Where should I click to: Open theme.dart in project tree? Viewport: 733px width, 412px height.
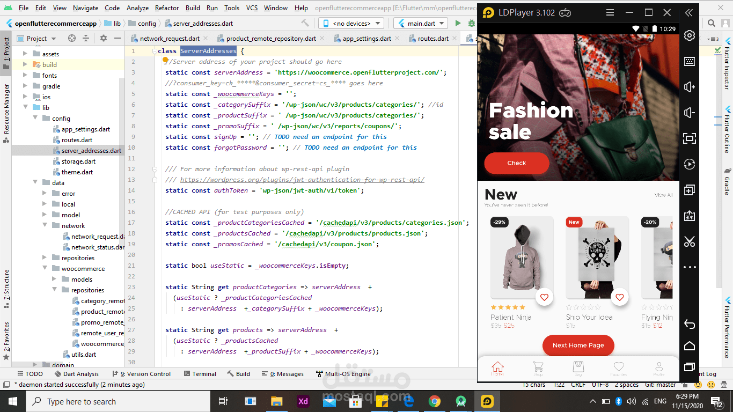pos(77,172)
